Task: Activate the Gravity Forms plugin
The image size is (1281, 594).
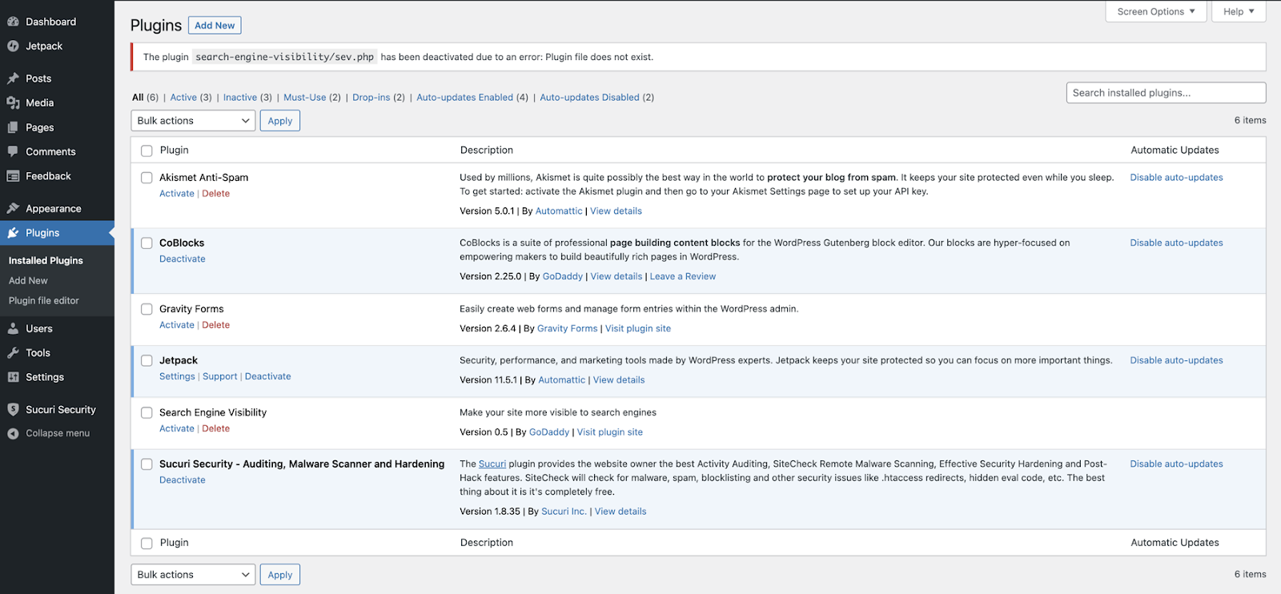Action: (x=177, y=325)
